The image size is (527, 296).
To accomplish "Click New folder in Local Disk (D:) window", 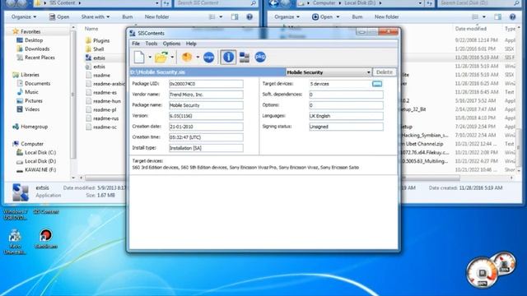I will (386, 16).
